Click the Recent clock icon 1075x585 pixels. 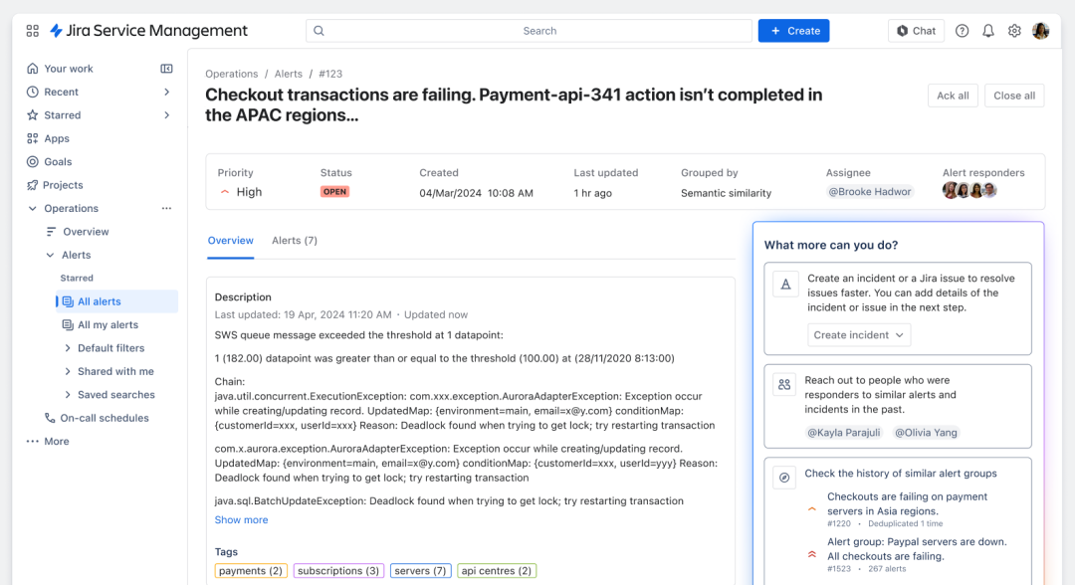(32, 92)
